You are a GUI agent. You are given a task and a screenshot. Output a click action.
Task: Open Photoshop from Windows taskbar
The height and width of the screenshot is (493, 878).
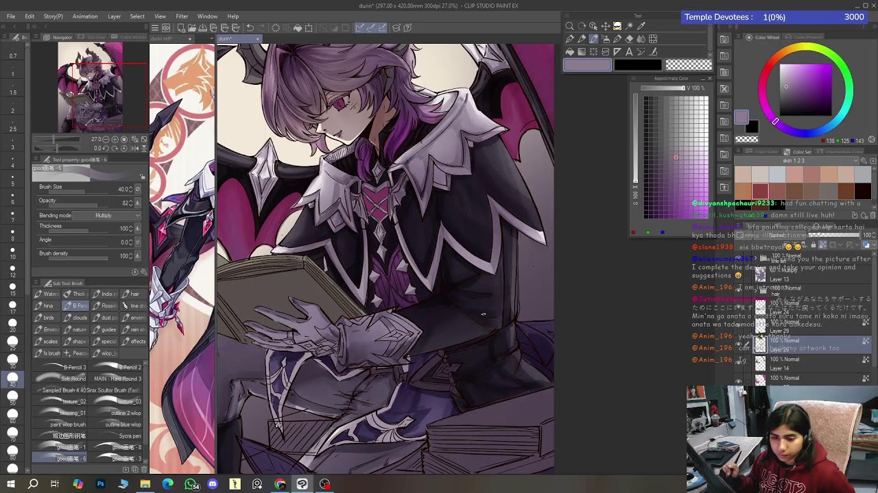coord(100,484)
